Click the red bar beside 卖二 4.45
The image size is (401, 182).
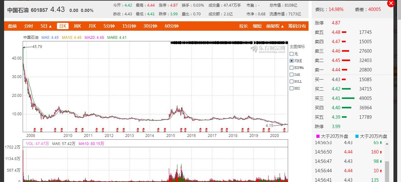(x=346, y=60)
